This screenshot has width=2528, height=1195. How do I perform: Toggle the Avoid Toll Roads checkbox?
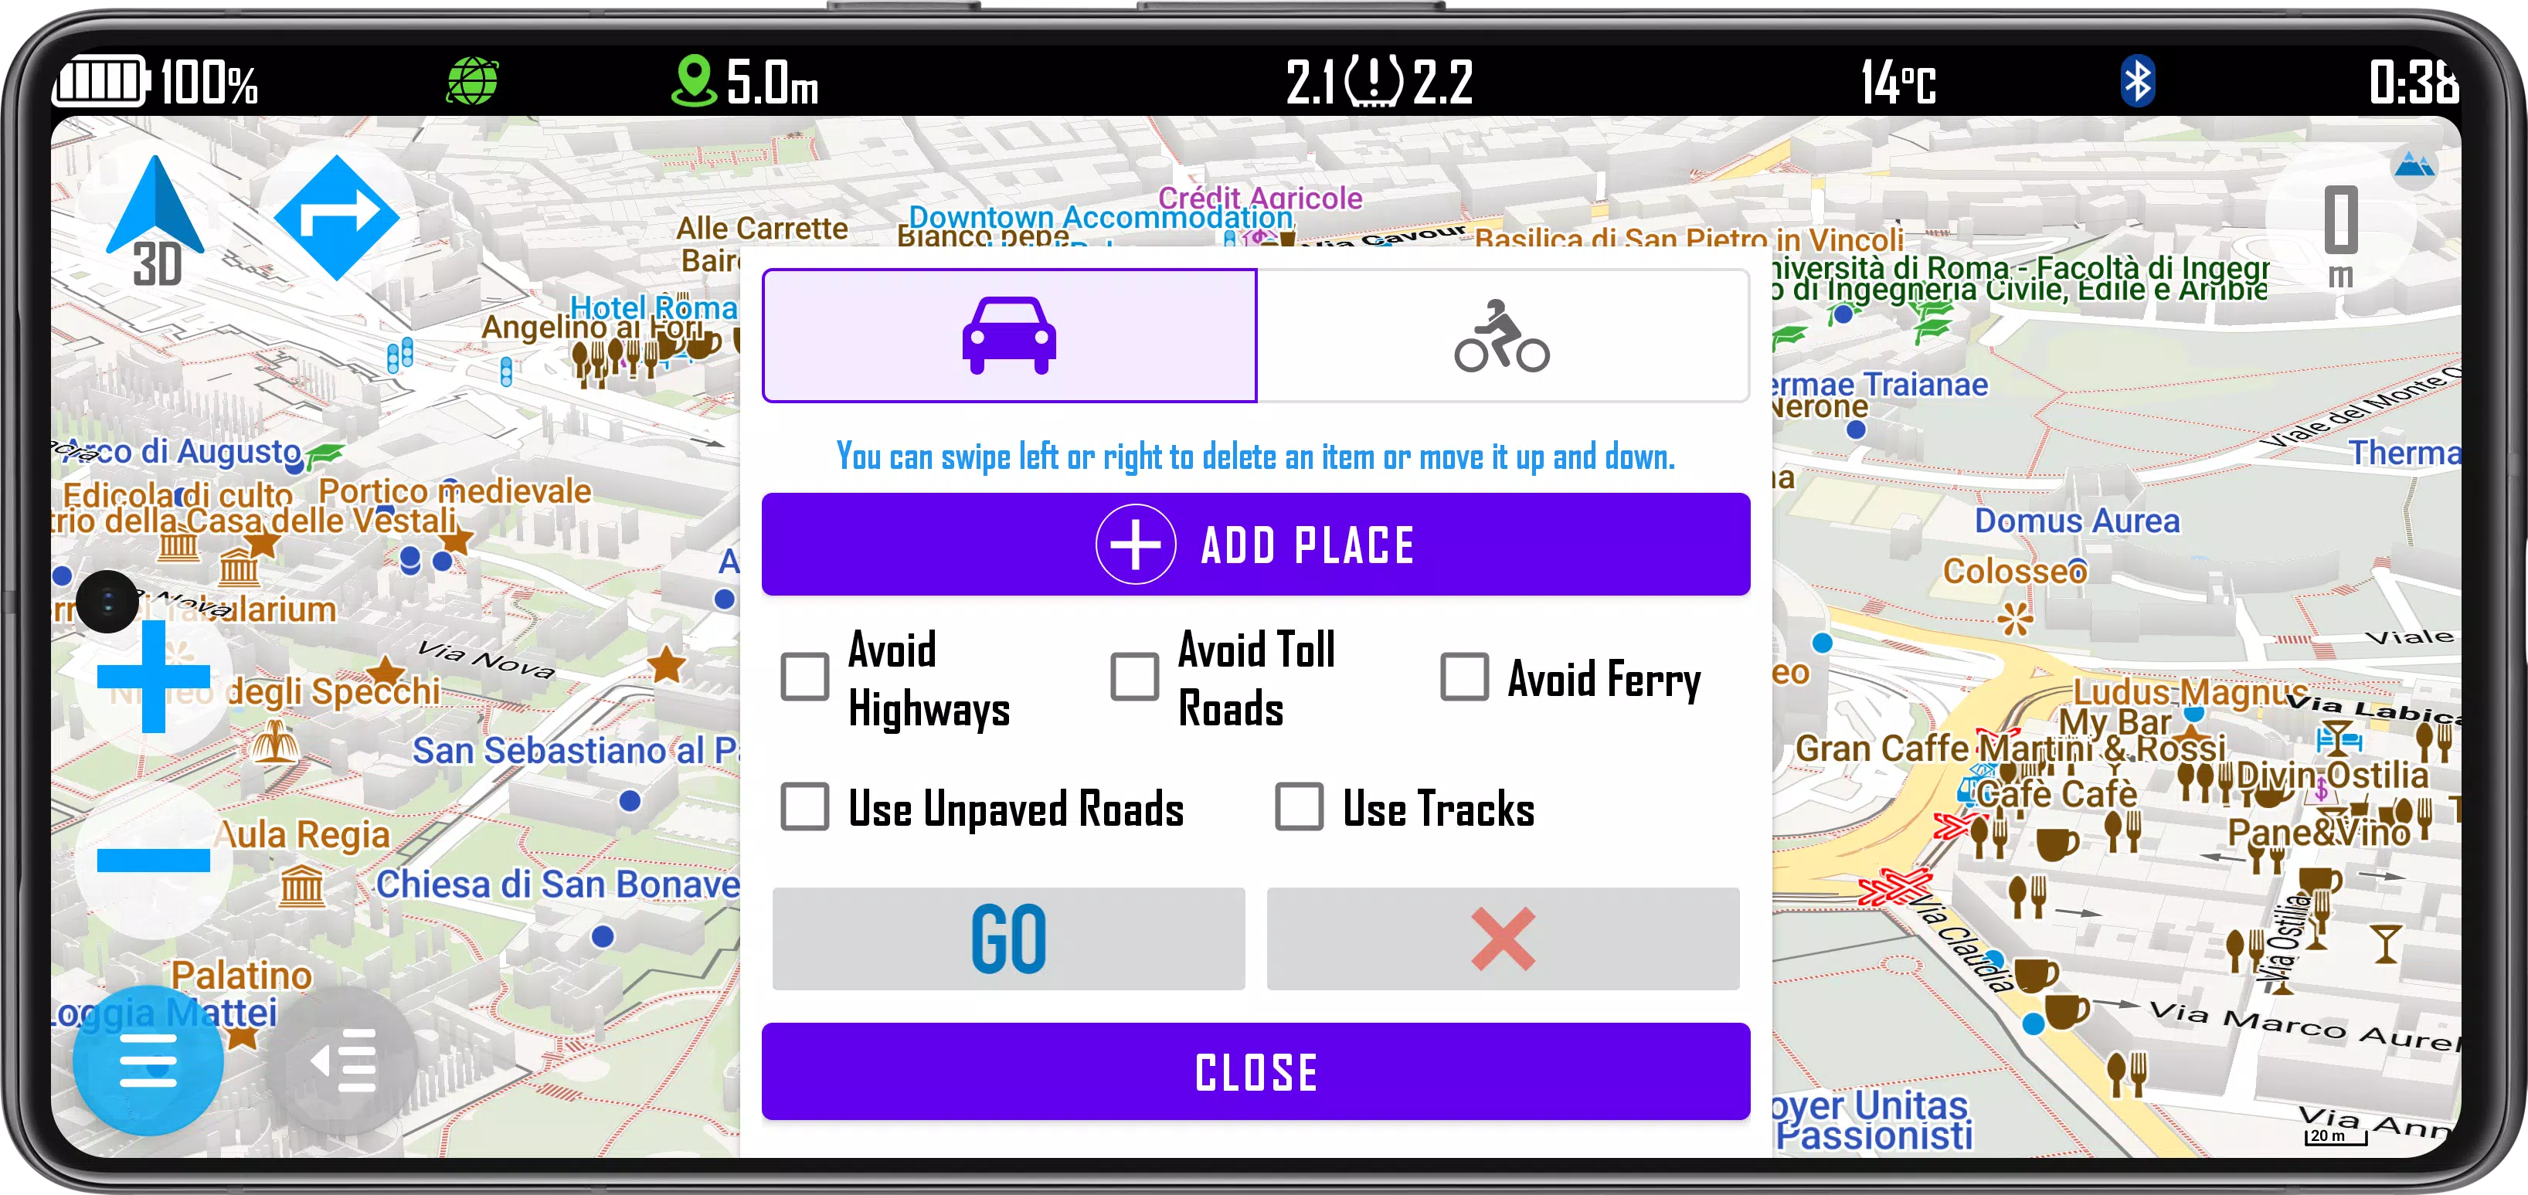(x=1133, y=674)
